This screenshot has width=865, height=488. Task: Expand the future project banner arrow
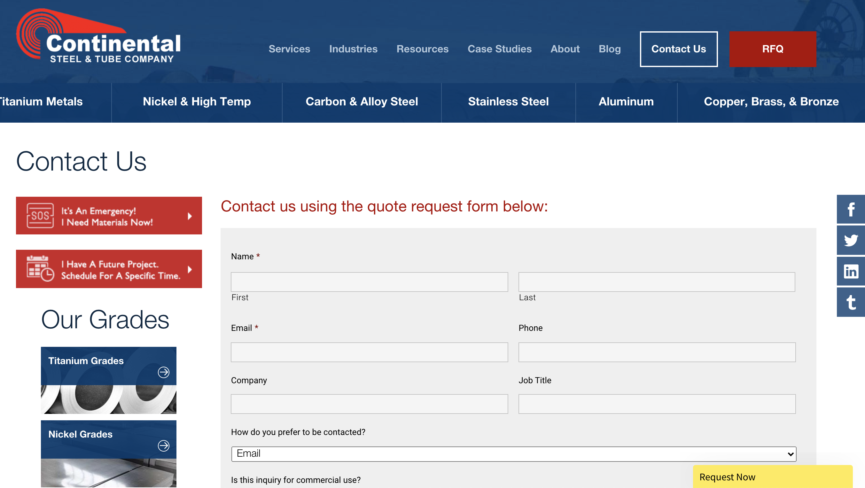(190, 269)
